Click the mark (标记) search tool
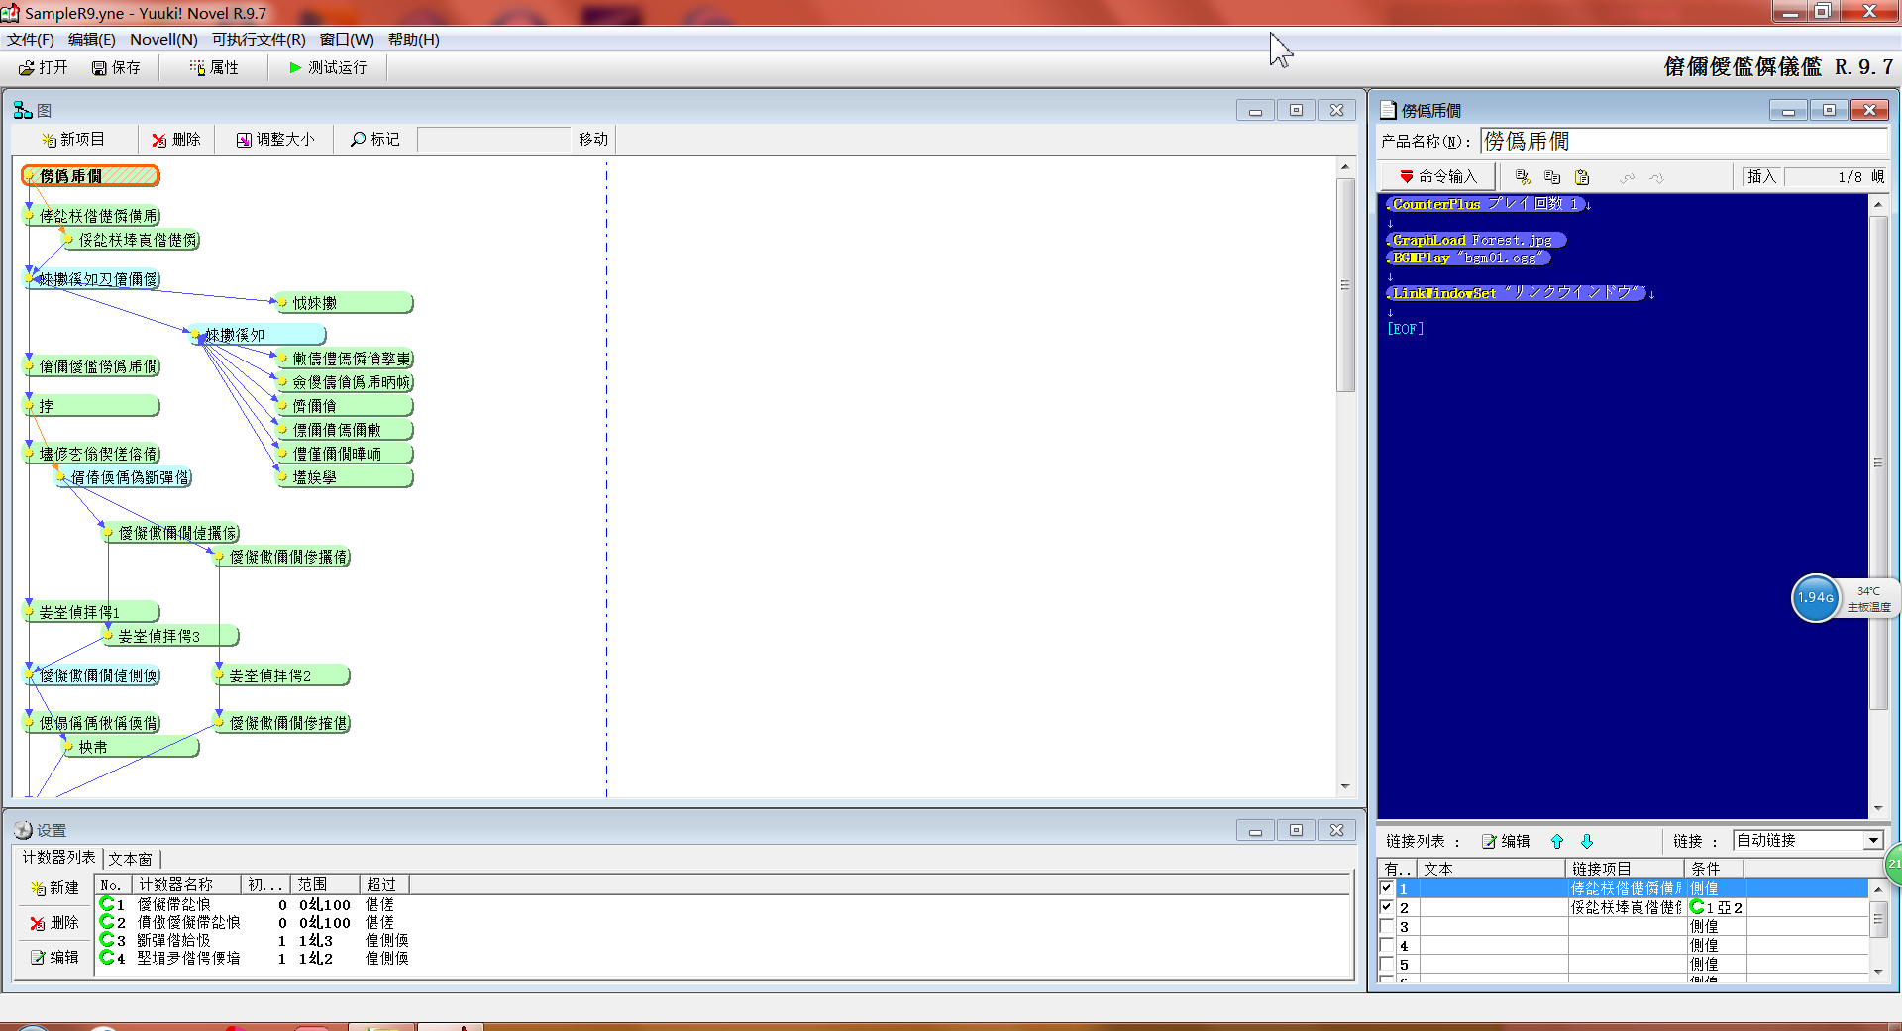This screenshot has height=1031, width=1902. (375, 139)
